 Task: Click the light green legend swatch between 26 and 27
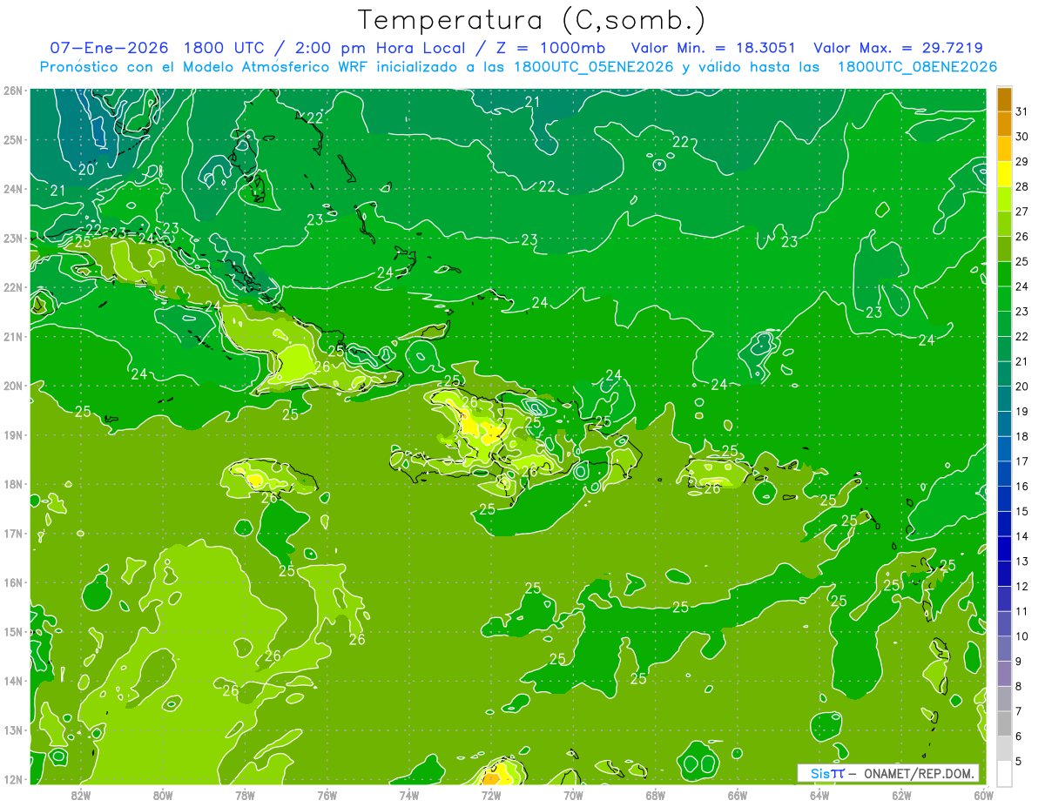tap(1004, 224)
